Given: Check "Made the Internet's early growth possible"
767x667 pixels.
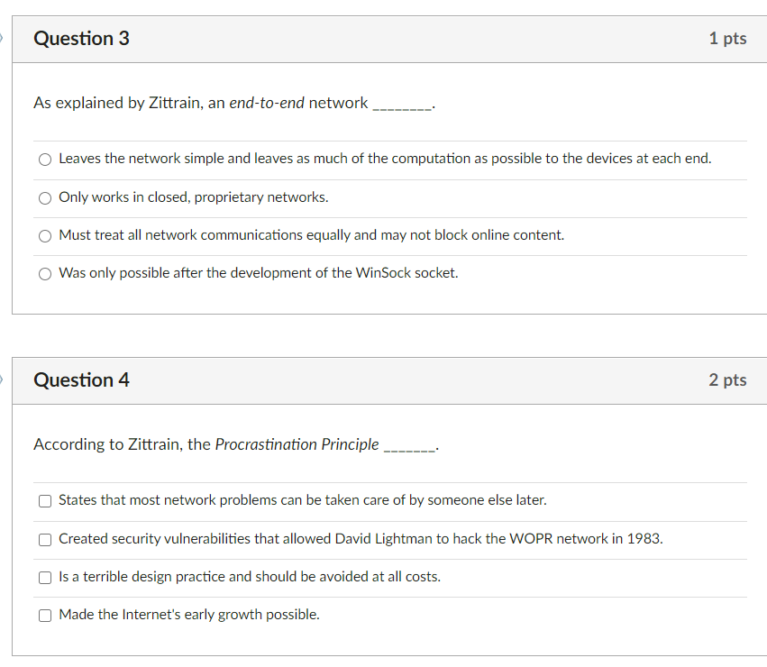Looking at the screenshot, I should 44,614.
